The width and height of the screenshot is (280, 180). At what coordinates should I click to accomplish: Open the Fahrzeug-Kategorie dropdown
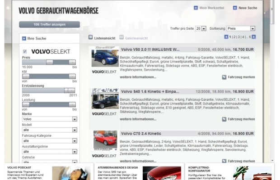[50, 141]
